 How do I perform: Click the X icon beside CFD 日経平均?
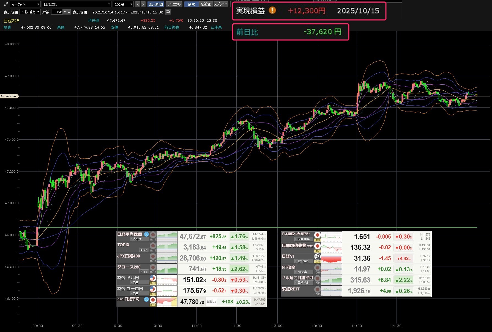coord(146,299)
